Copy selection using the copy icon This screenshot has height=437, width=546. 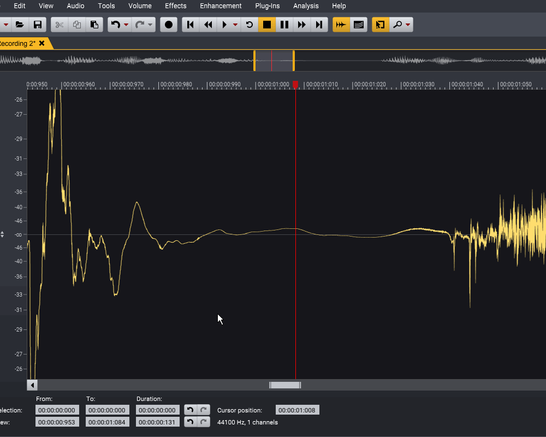coord(77,25)
